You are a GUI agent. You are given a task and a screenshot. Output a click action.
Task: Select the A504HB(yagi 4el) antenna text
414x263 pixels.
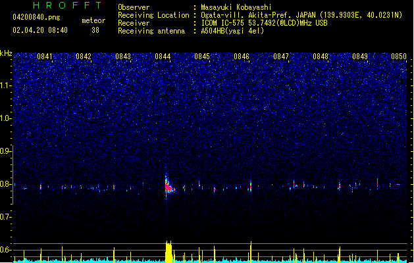tap(232, 31)
